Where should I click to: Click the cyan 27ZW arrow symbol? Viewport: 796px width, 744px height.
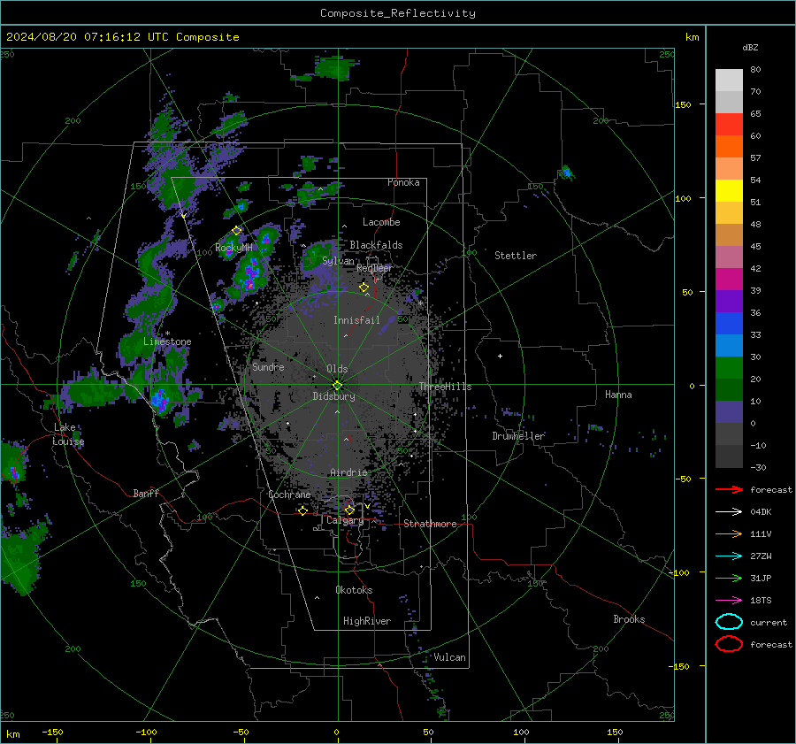coord(729,556)
